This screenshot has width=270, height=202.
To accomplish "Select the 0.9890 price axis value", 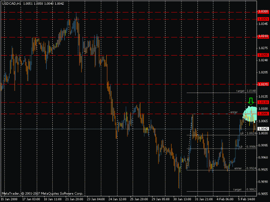I will (x=263, y=182).
